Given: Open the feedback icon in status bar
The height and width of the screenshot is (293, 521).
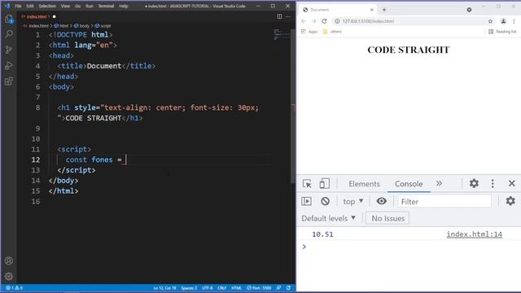Looking at the screenshot, I should point(278,287).
